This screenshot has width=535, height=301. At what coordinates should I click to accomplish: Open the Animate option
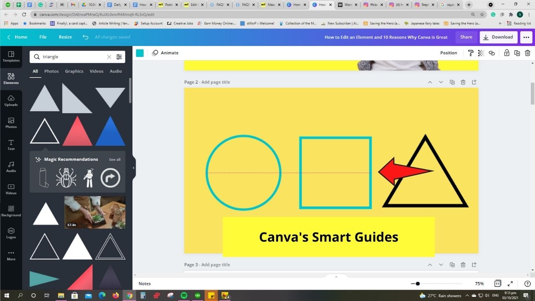point(165,53)
